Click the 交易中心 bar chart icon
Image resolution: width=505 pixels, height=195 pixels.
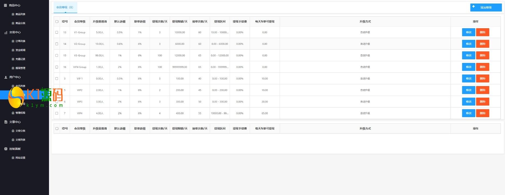(6, 32)
